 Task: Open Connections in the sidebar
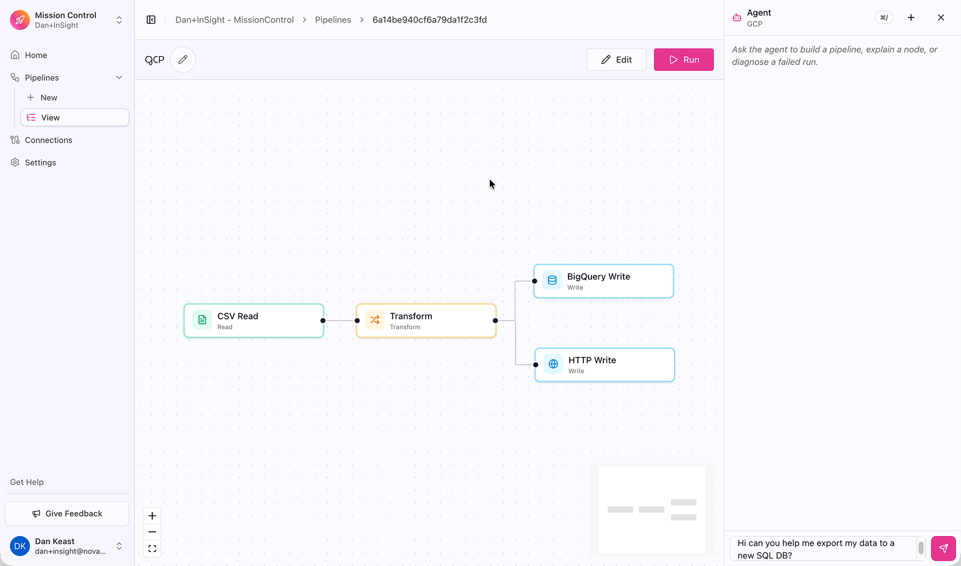[x=67, y=140]
